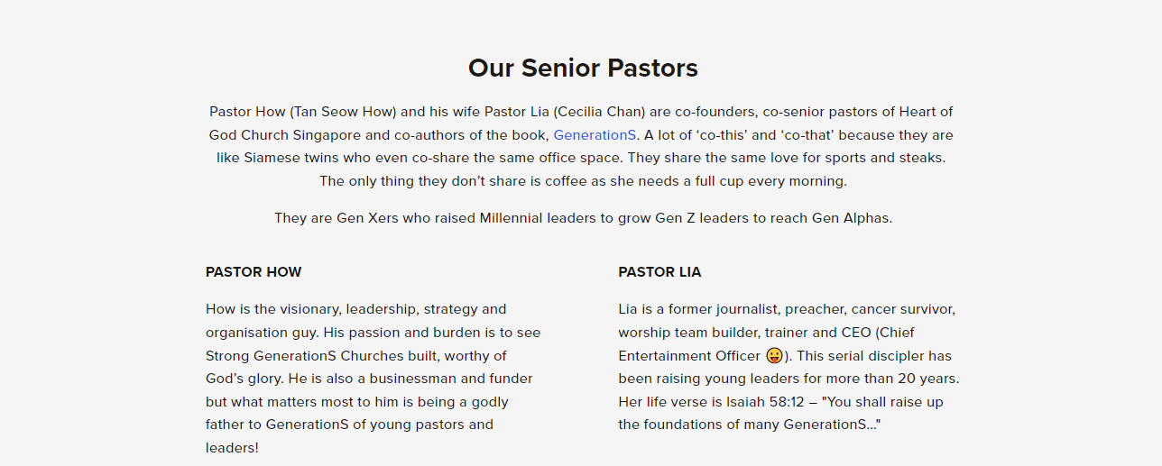The image size is (1162, 466).
Task: Select the PASTOR HOW heading
Action: [x=254, y=272]
